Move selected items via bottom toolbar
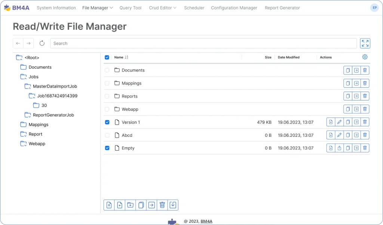The width and height of the screenshot is (383, 225). (151, 205)
